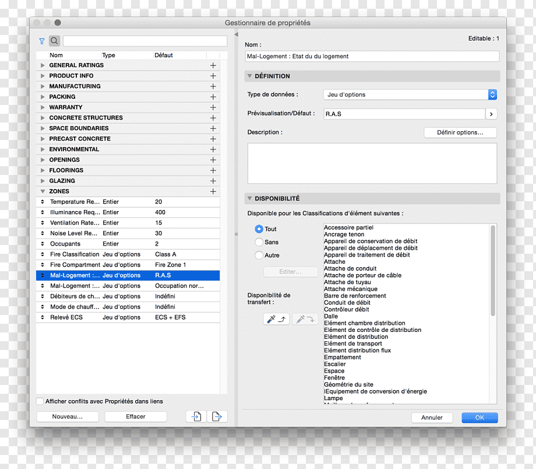Click plus icon beside ENVIRONMENTAL
Screen dimensions: 536x469
[x=213, y=149]
